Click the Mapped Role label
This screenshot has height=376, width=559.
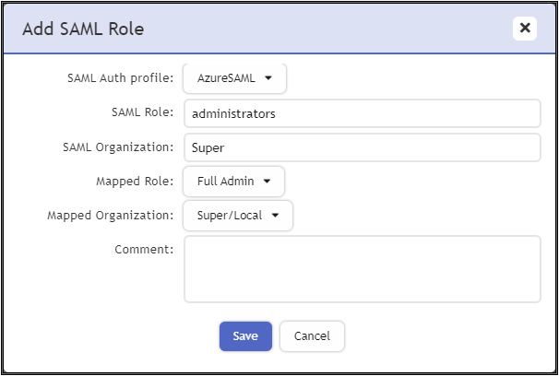tap(135, 182)
